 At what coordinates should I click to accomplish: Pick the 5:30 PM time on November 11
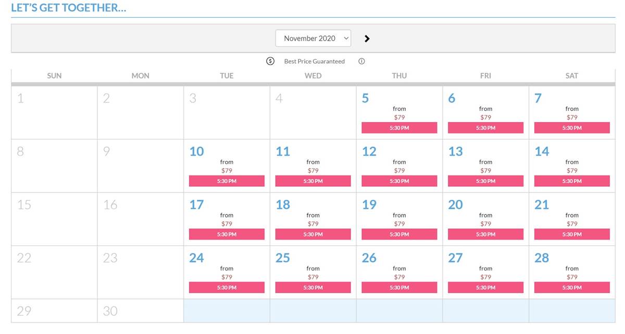[x=313, y=181]
